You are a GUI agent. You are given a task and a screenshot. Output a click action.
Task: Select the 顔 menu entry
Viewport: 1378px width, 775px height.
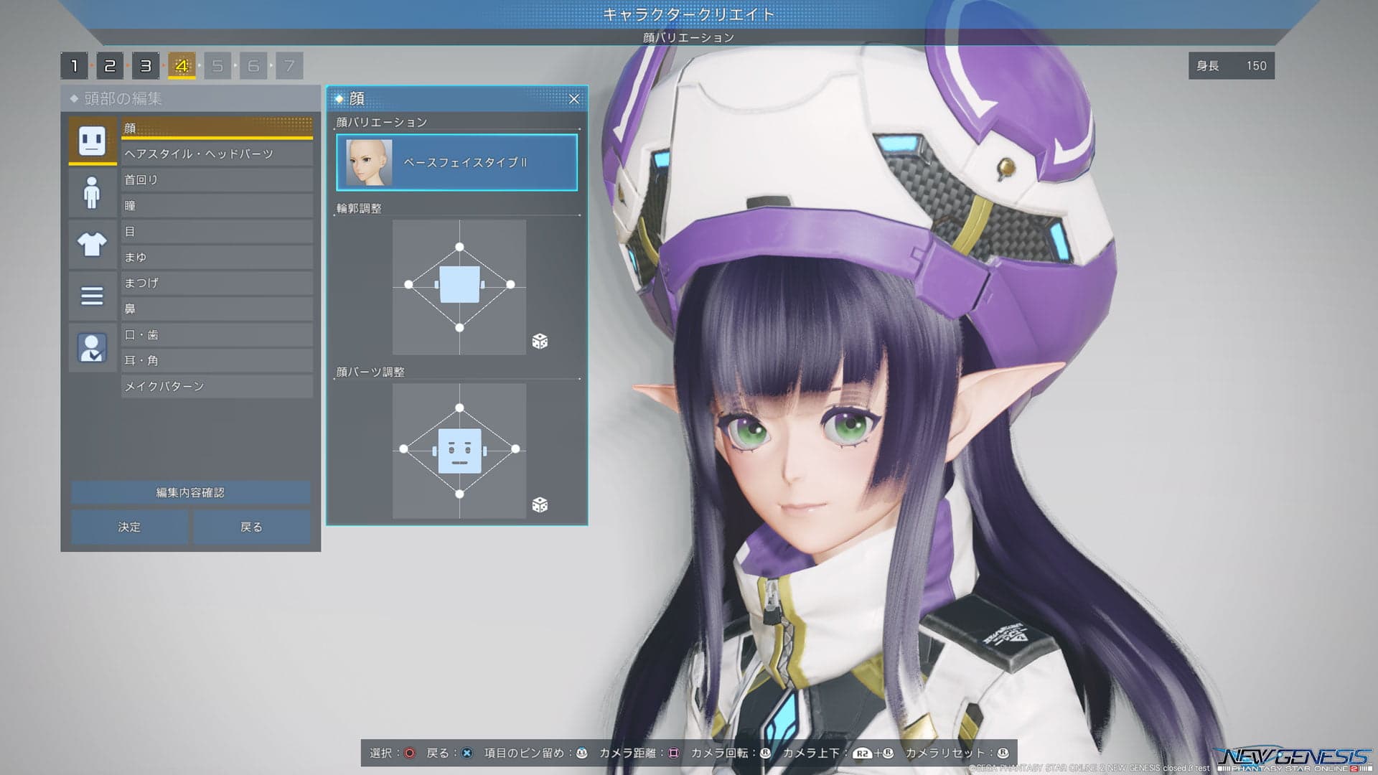coord(217,128)
